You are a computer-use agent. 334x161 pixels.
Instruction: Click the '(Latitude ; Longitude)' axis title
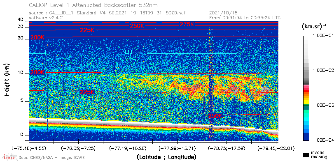(166, 157)
